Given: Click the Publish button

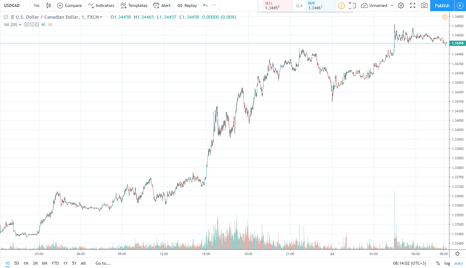Looking at the screenshot, I should 442,5.
